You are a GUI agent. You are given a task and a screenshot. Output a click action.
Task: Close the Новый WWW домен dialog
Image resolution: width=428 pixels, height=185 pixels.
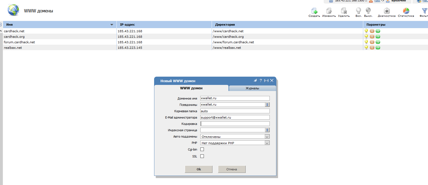(x=272, y=81)
